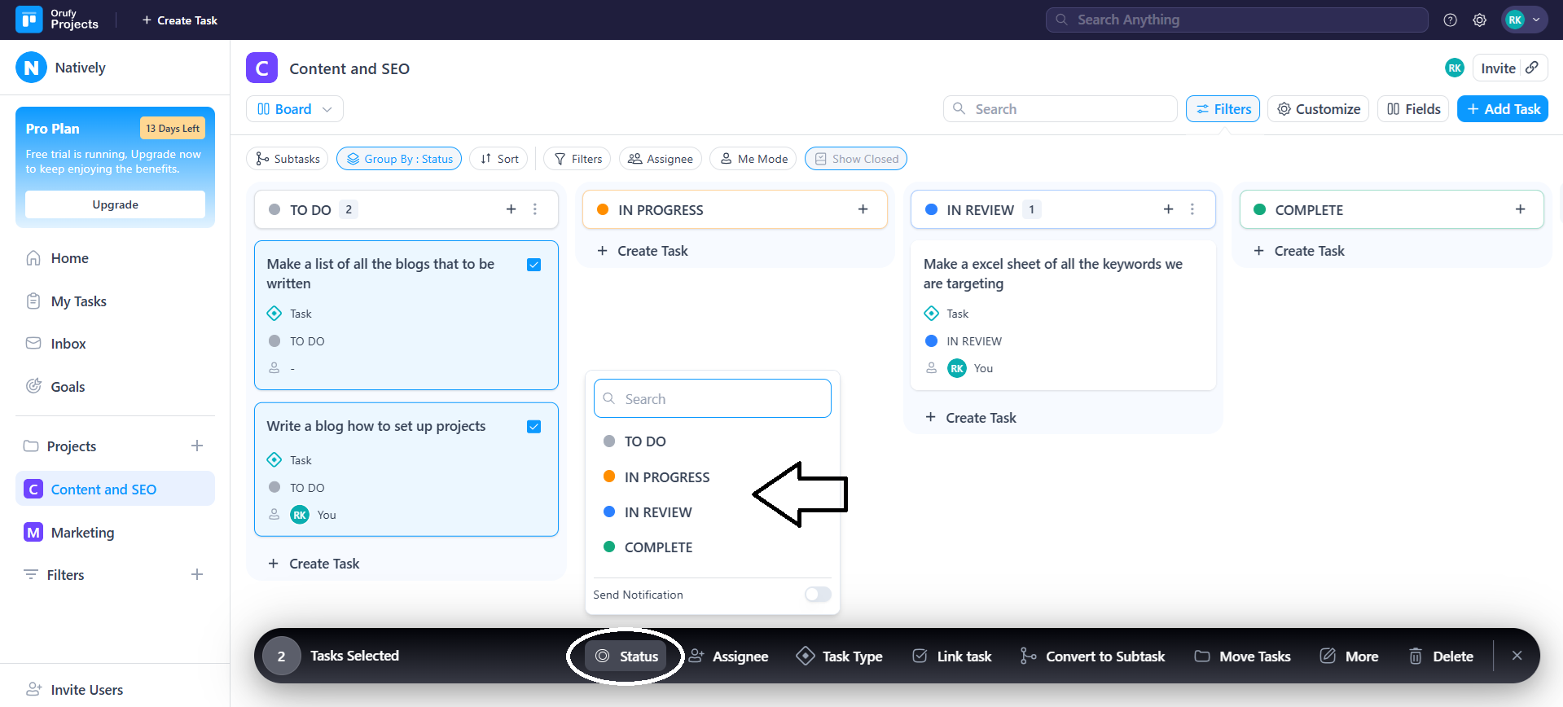Open TO DO column three-dot menu
This screenshot has width=1563, height=707.
[535, 209]
